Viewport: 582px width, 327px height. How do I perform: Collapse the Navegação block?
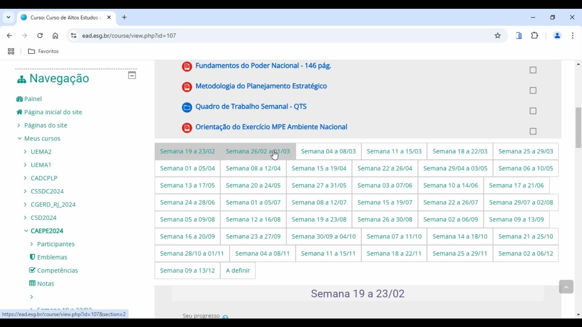click(132, 75)
